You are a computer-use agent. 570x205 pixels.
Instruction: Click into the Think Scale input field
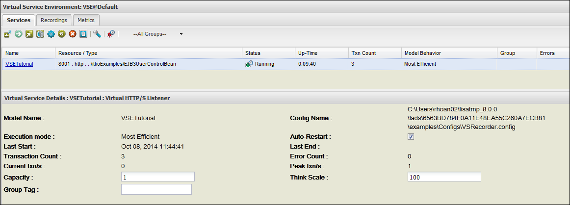(444, 177)
